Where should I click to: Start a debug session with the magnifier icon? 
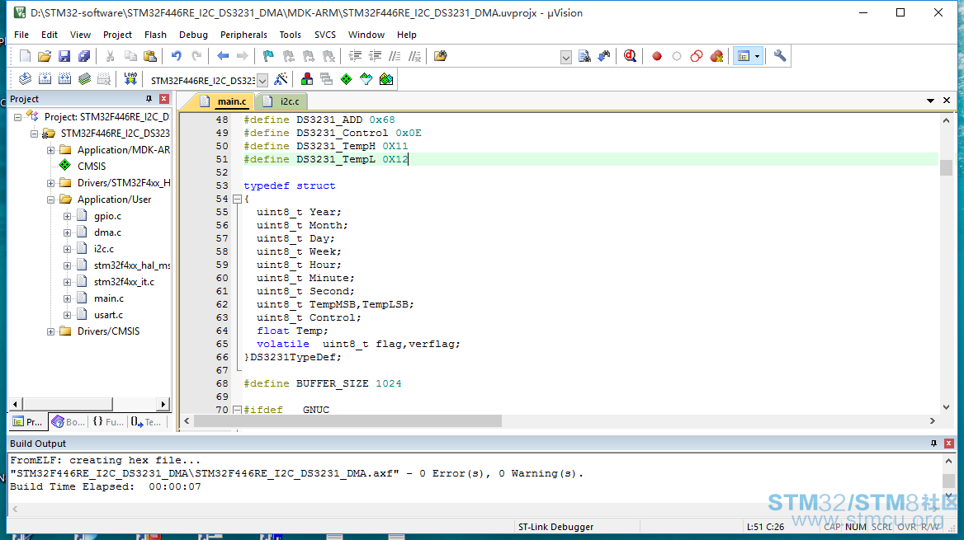click(630, 57)
